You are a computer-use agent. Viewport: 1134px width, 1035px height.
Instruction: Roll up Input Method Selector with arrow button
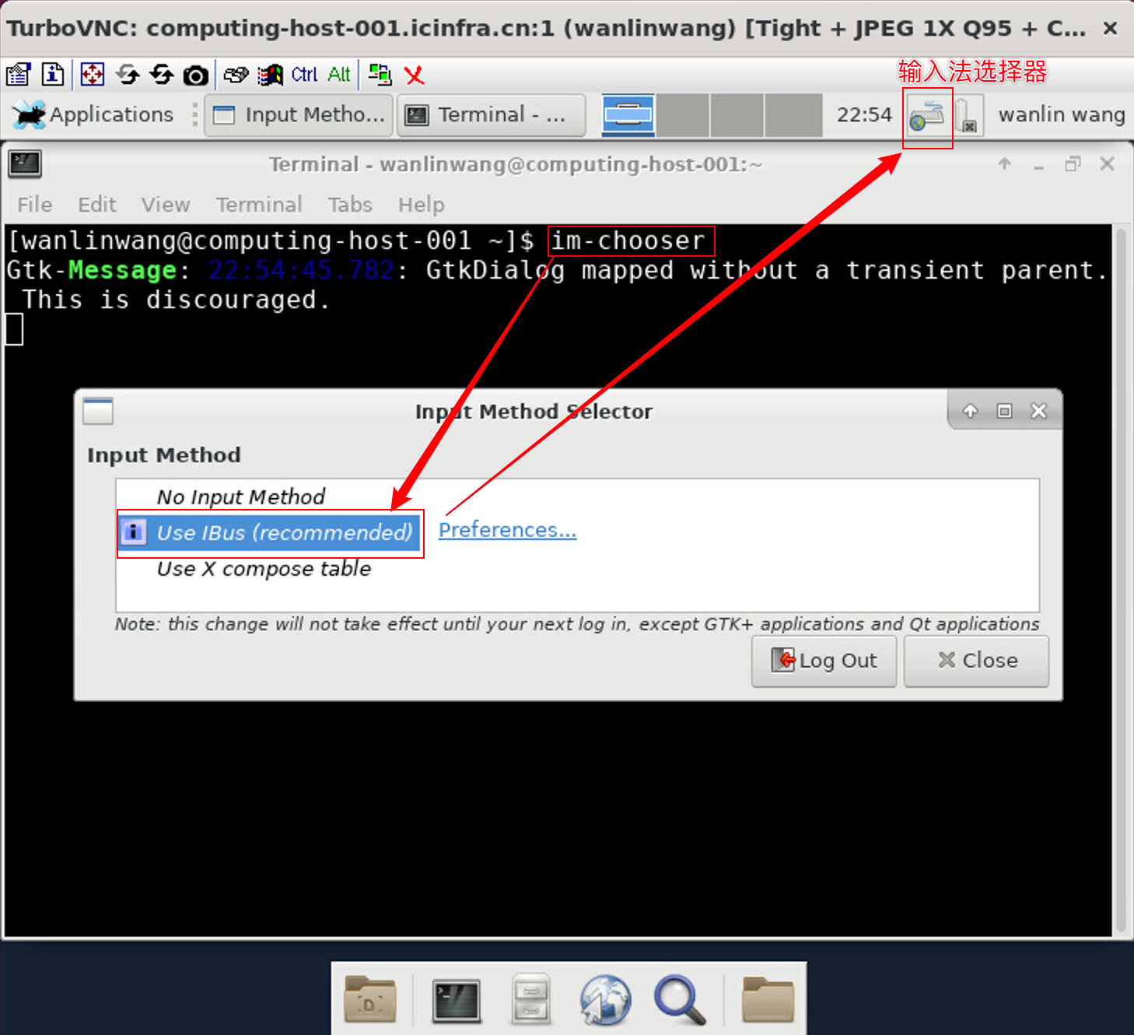pos(970,411)
